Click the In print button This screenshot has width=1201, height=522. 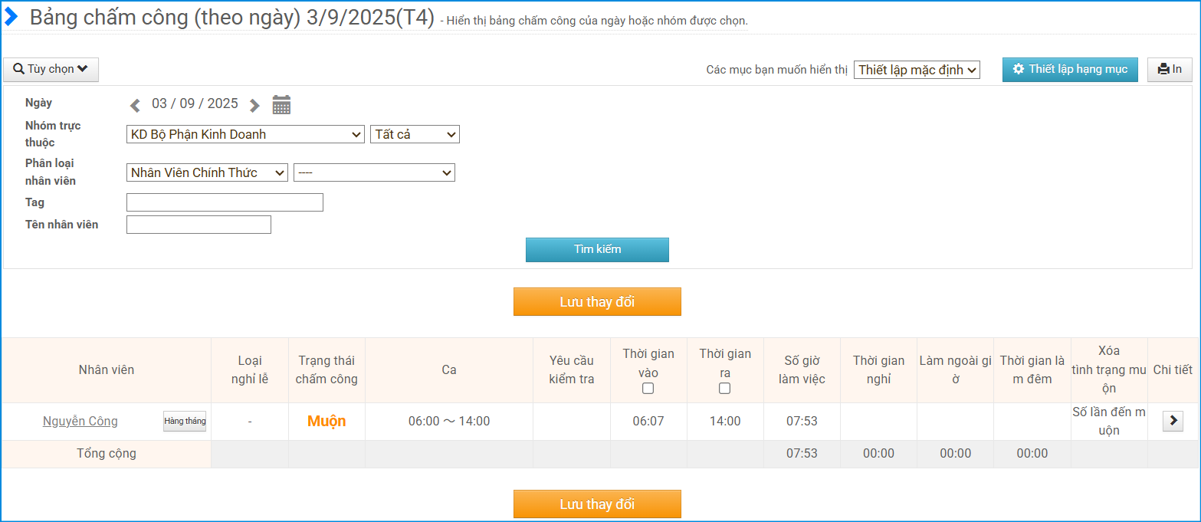[x=1170, y=70]
